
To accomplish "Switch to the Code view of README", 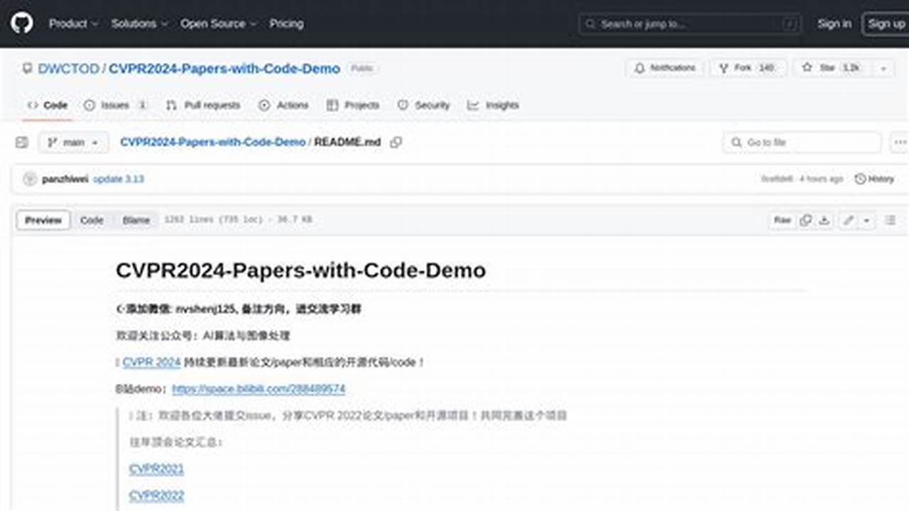I will [92, 220].
